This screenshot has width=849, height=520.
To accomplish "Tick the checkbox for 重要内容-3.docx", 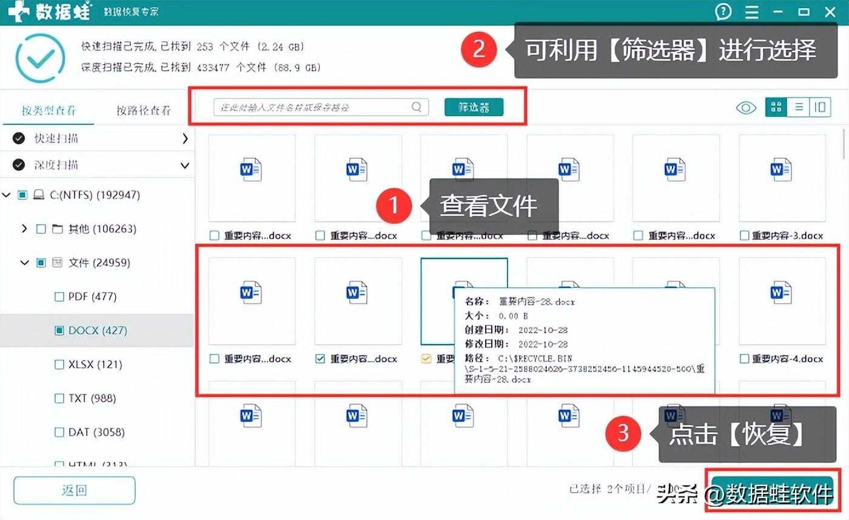I will click(x=745, y=236).
